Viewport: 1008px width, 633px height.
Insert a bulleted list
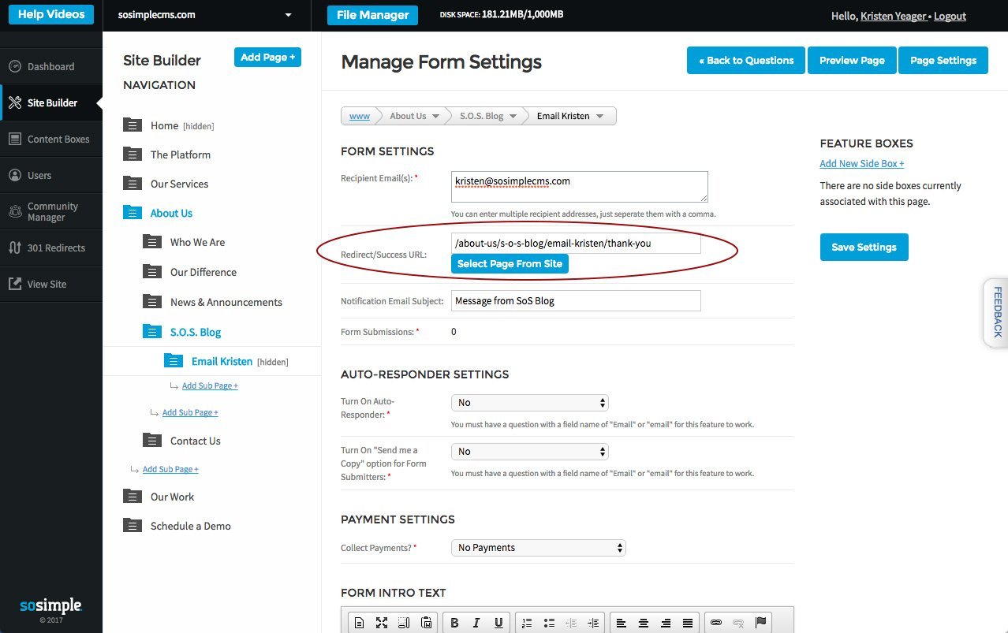pos(550,623)
